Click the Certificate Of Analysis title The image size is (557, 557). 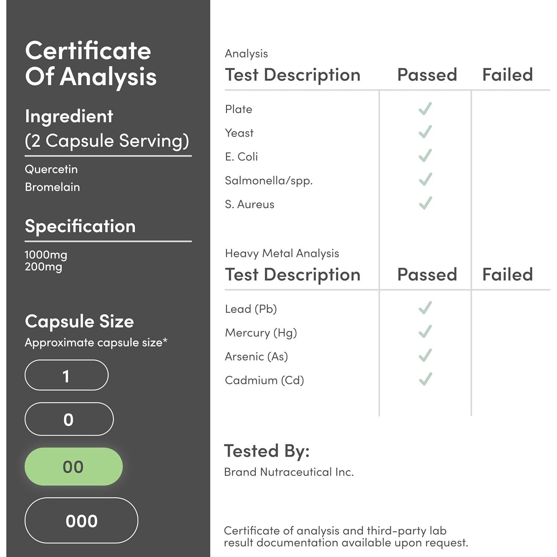91,63
